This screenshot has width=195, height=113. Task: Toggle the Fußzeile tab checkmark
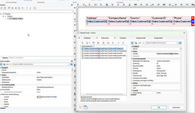click(x=115, y=38)
